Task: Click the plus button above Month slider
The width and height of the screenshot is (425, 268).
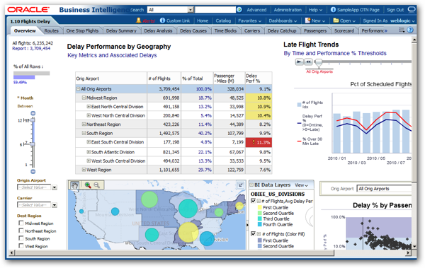Action: [33, 113]
